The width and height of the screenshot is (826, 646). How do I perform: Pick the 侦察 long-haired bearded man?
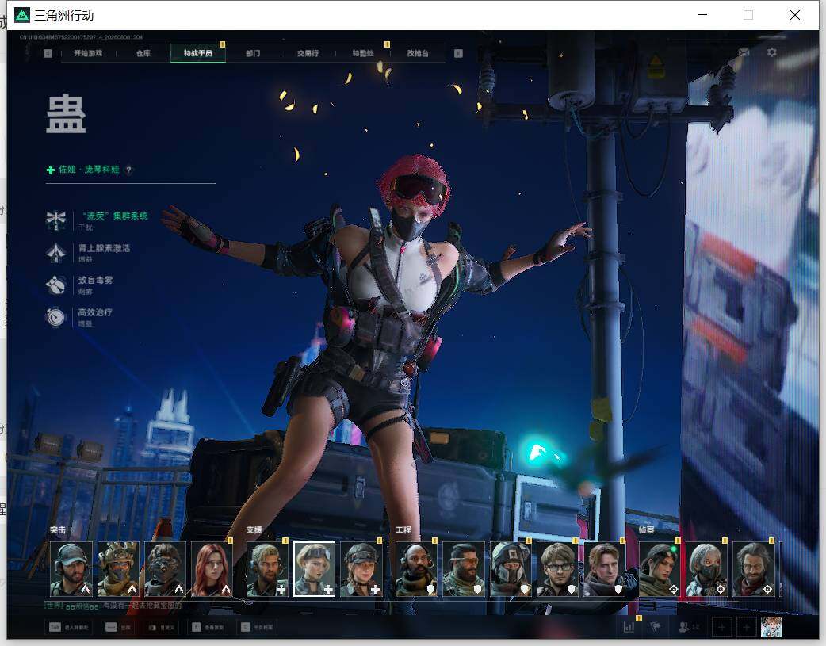click(x=753, y=569)
